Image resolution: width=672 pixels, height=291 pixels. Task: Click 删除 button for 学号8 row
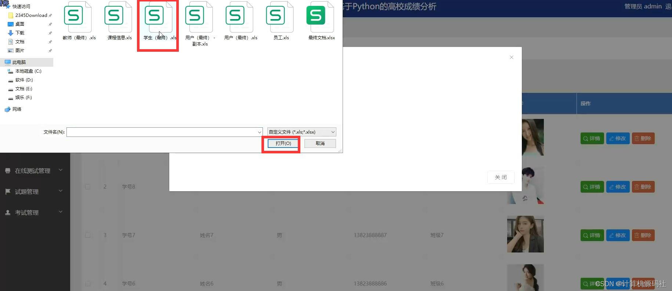(643, 187)
